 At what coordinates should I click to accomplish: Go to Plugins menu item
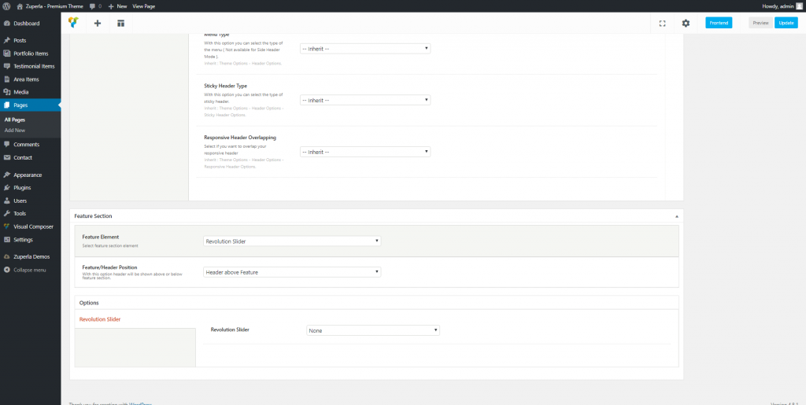[x=22, y=188]
